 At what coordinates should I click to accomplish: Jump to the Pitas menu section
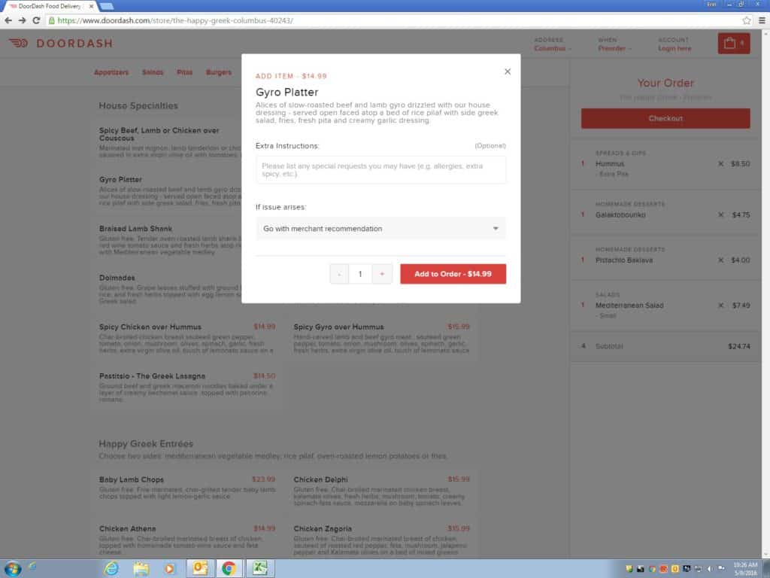(185, 72)
